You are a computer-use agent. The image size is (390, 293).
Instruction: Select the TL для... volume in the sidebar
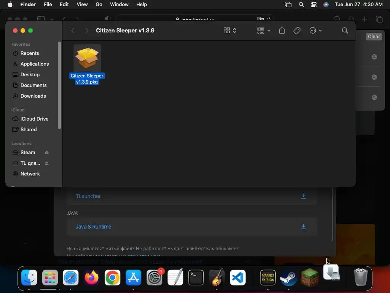point(30,163)
